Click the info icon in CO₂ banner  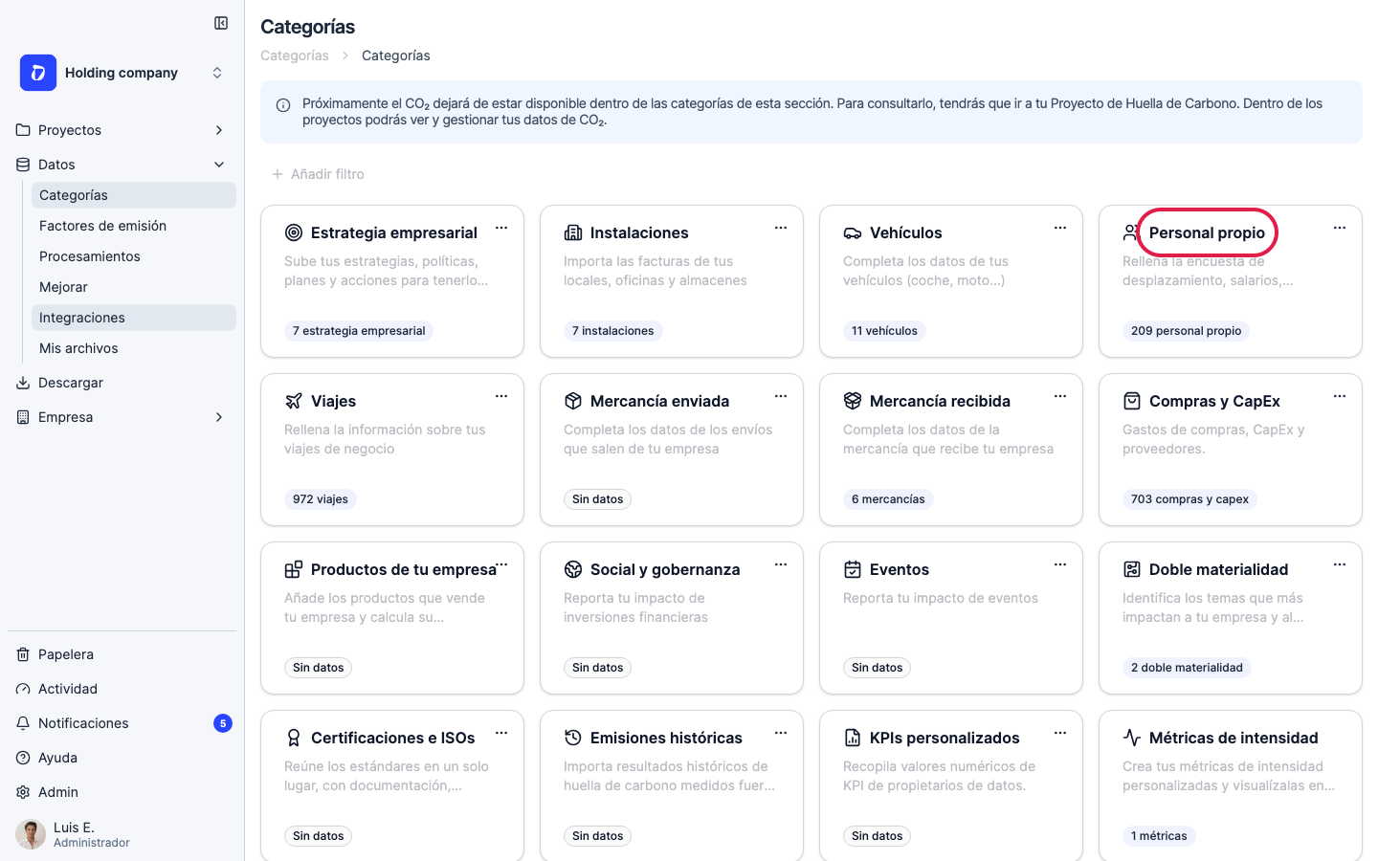(x=283, y=105)
